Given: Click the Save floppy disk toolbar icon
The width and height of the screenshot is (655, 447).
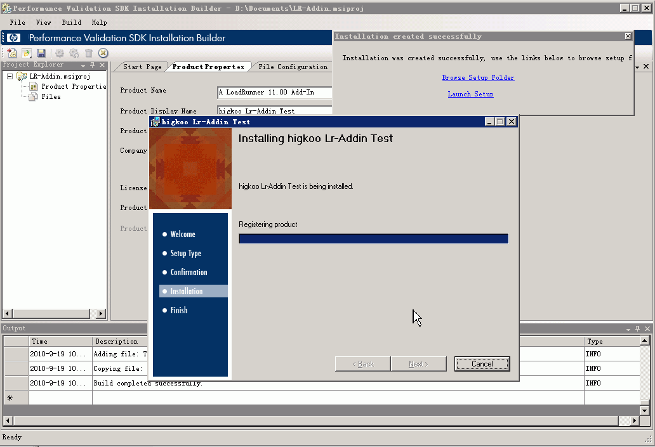Looking at the screenshot, I should [41, 53].
